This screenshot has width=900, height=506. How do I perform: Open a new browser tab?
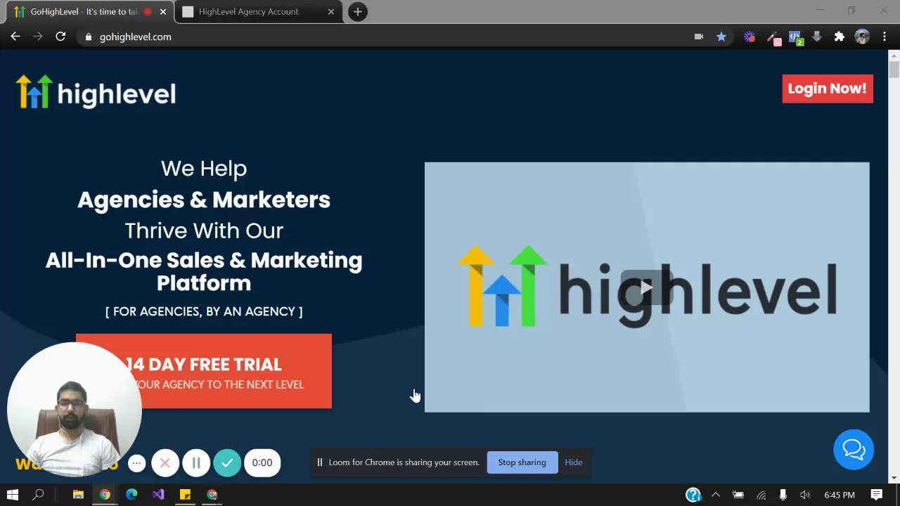(358, 12)
